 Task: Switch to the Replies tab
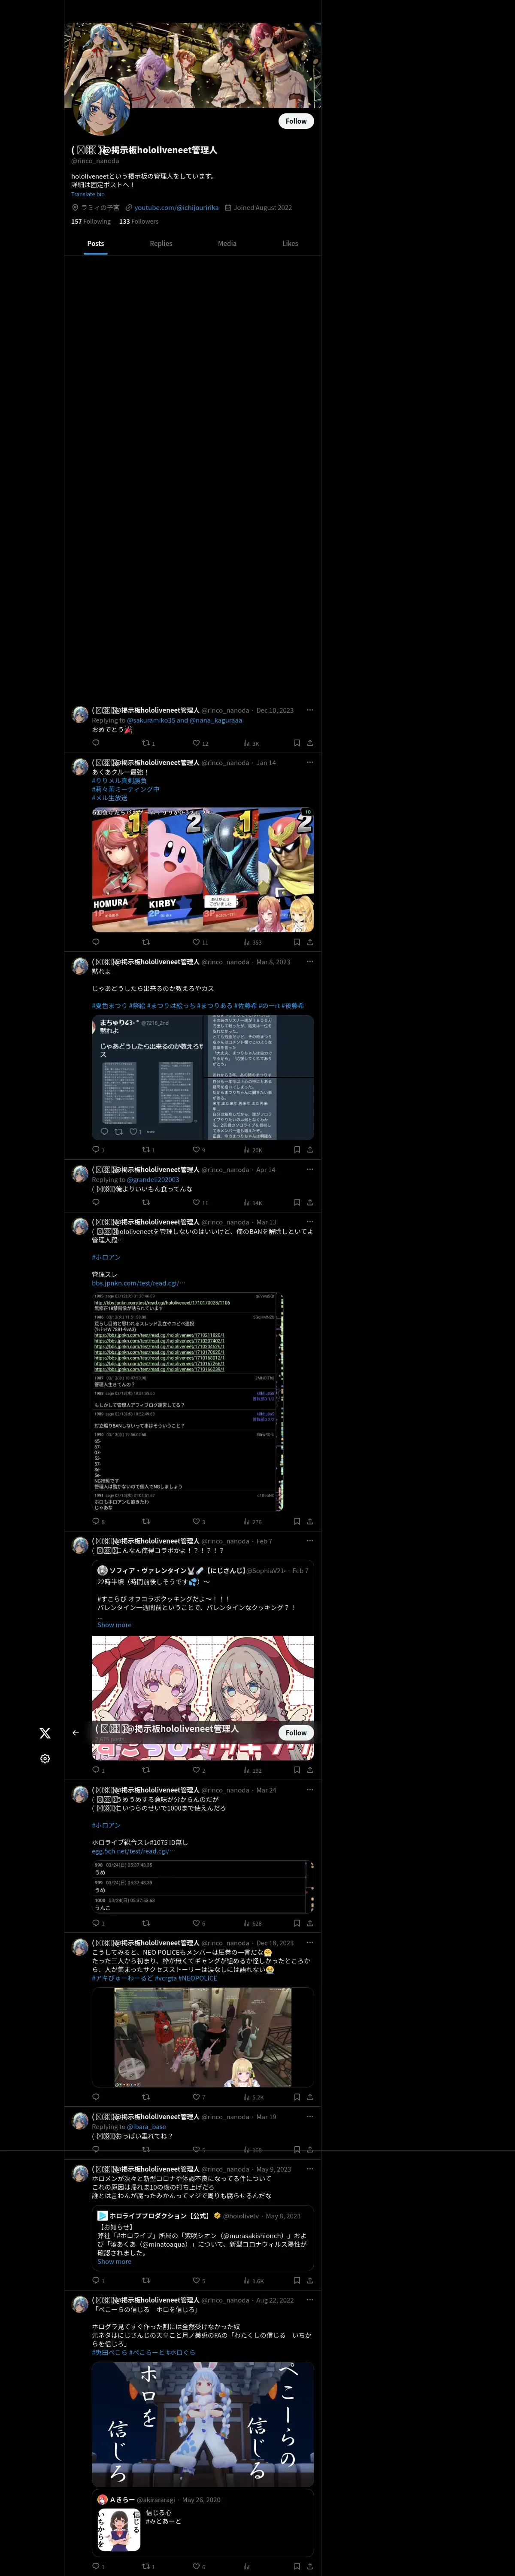pos(161,243)
